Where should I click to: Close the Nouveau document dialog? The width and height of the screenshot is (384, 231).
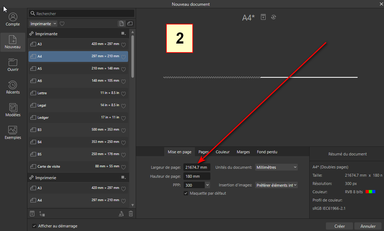pyautogui.click(x=381, y=4)
